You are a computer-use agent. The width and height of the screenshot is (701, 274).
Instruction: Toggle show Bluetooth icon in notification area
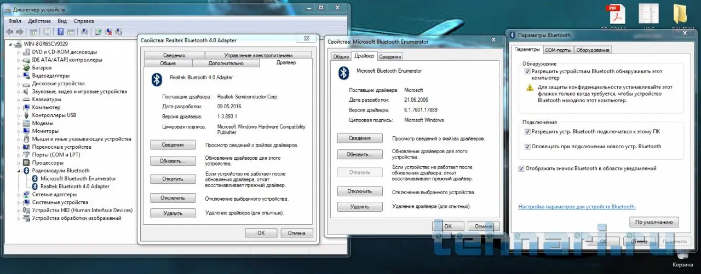tap(521, 169)
